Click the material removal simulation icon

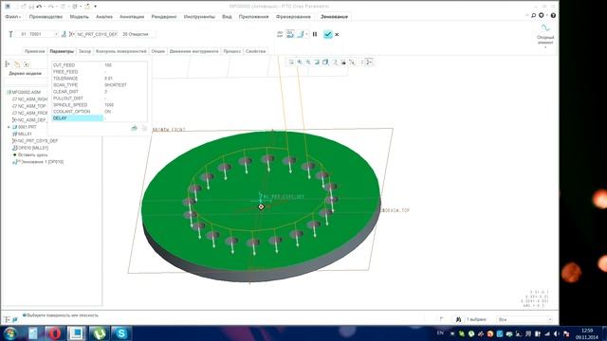pyautogui.click(x=290, y=34)
